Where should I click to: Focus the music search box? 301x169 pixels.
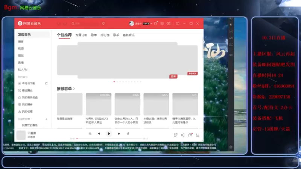click(85, 24)
